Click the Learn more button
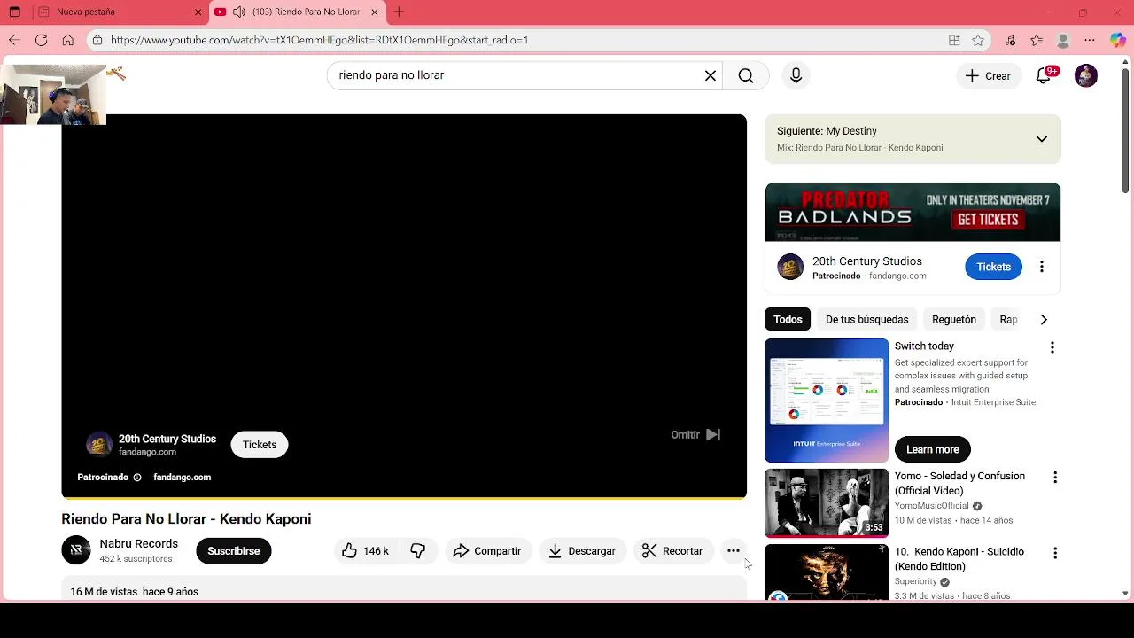The image size is (1134, 638). click(933, 449)
